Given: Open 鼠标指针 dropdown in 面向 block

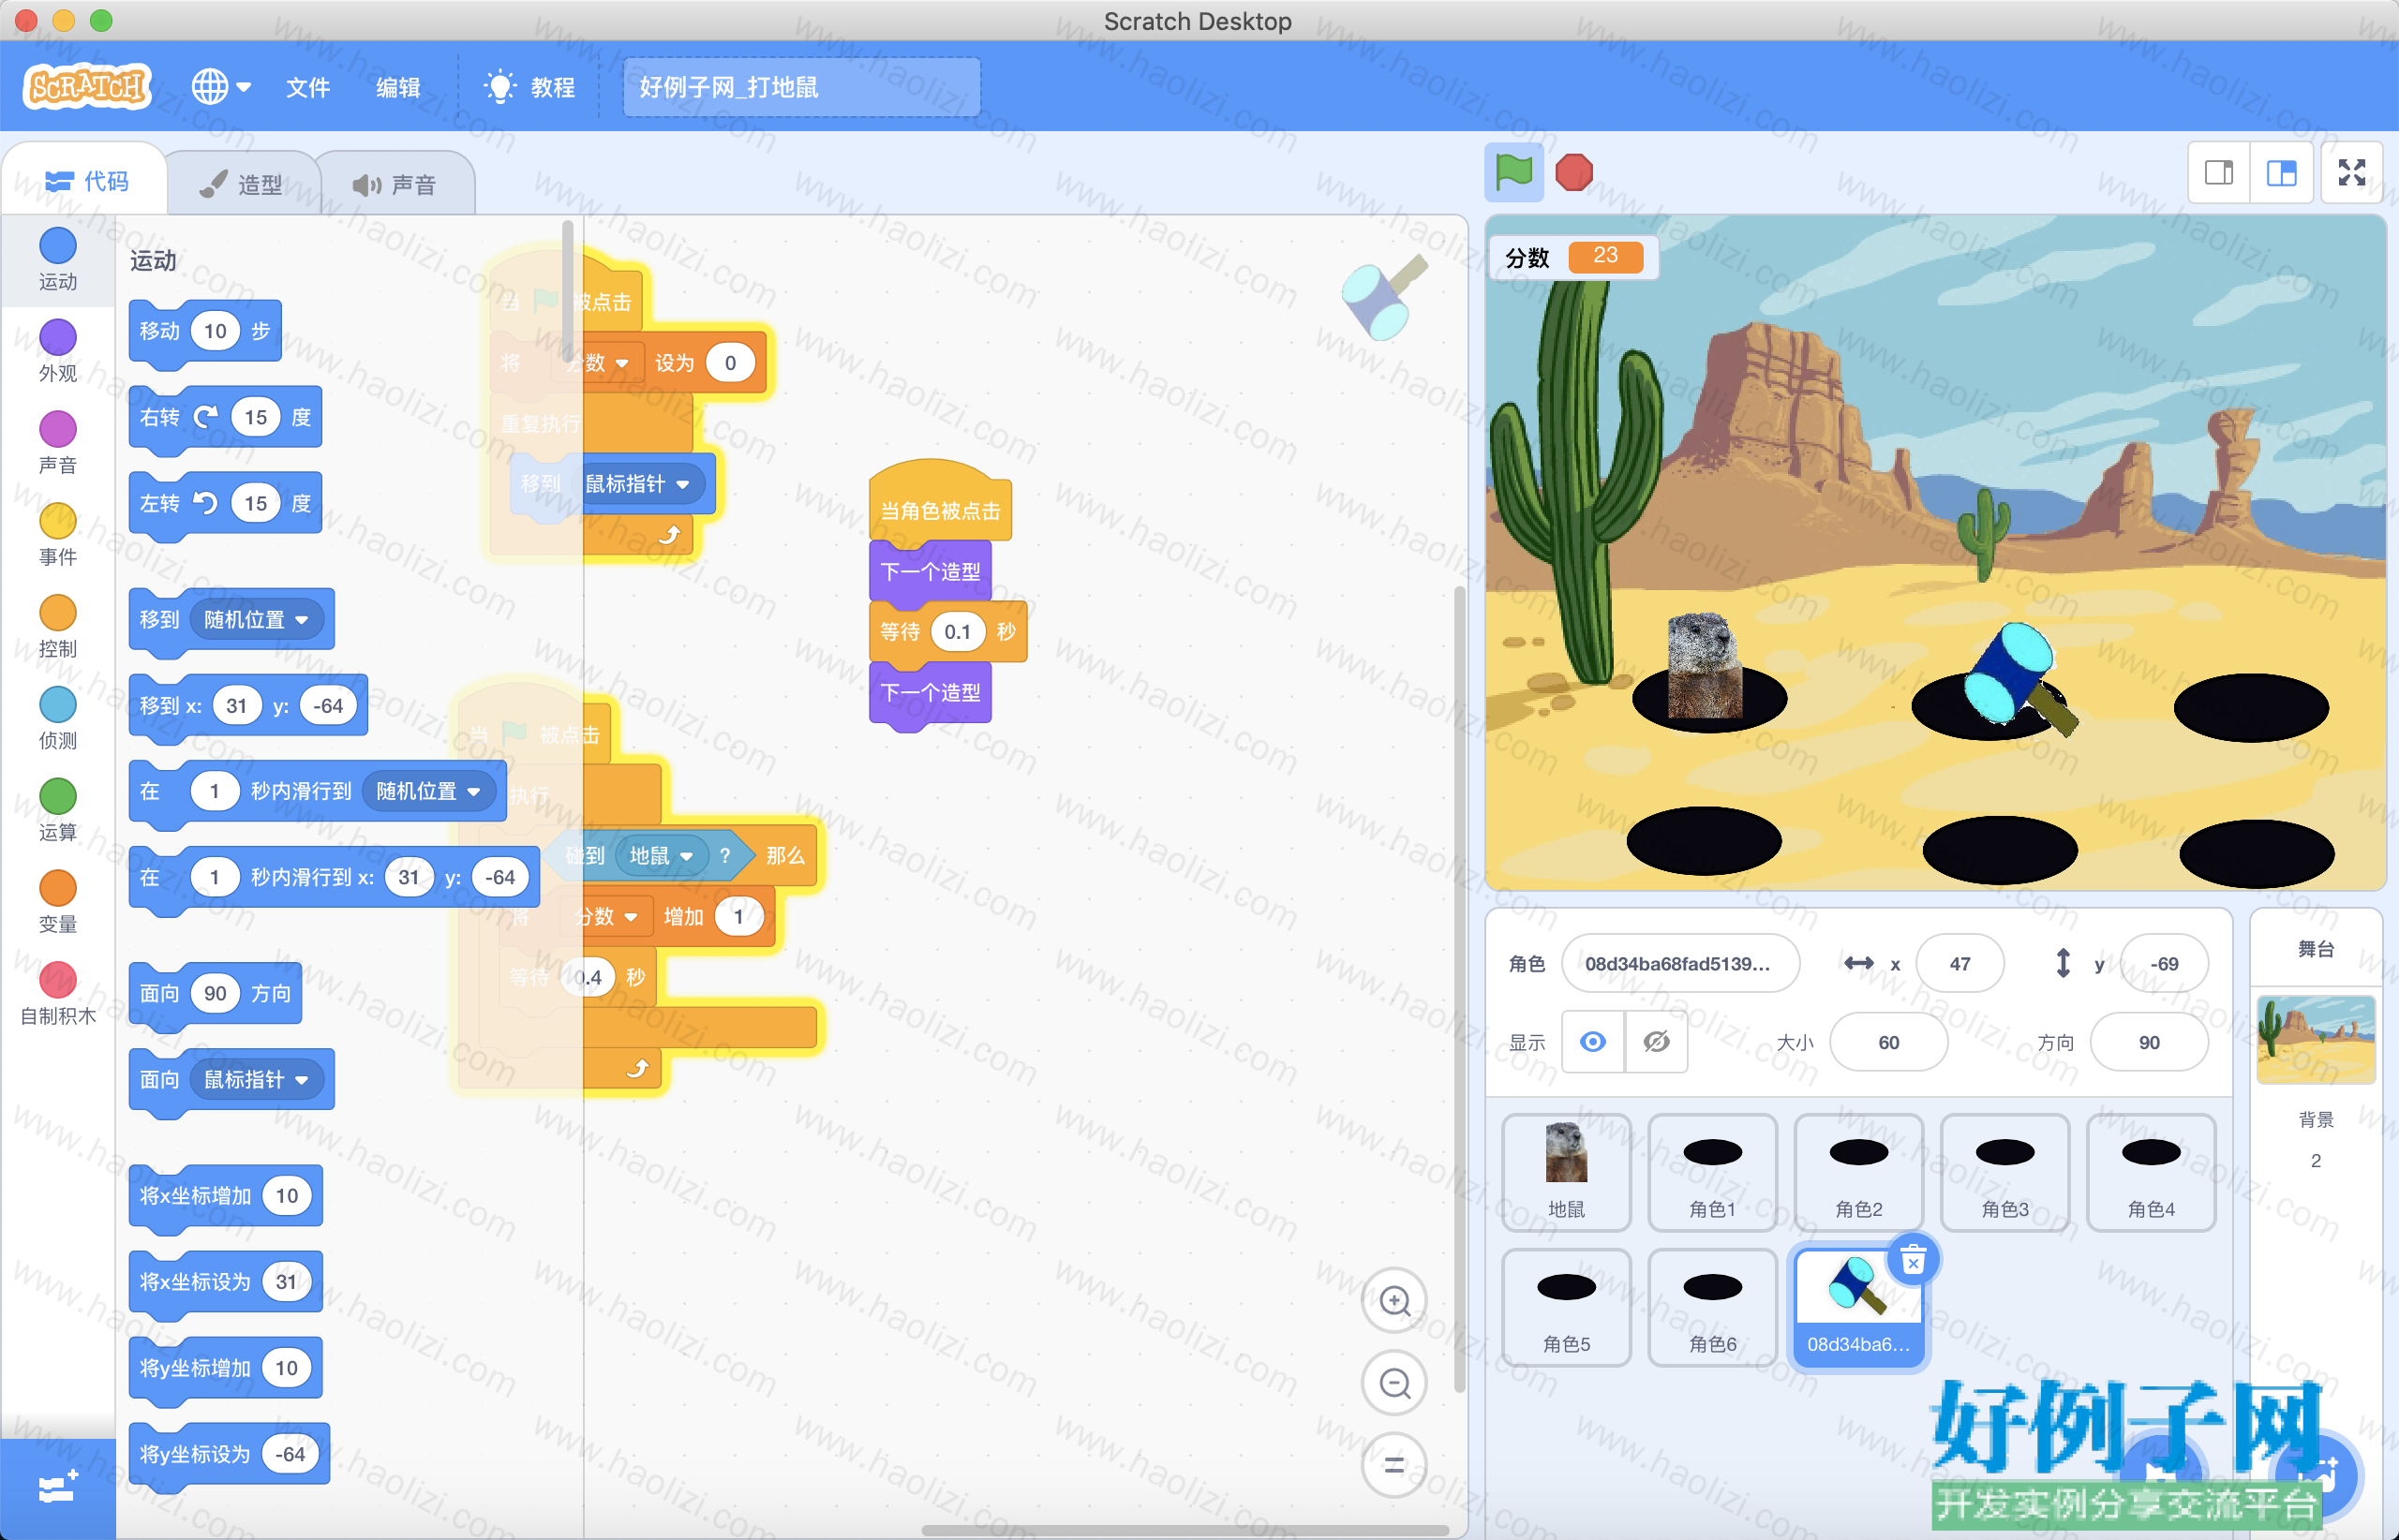Looking at the screenshot, I should point(256,1080).
